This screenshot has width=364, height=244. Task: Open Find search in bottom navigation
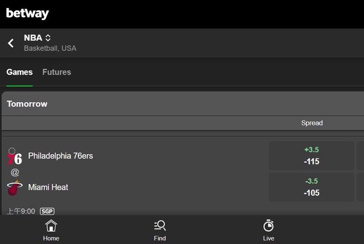tap(160, 230)
